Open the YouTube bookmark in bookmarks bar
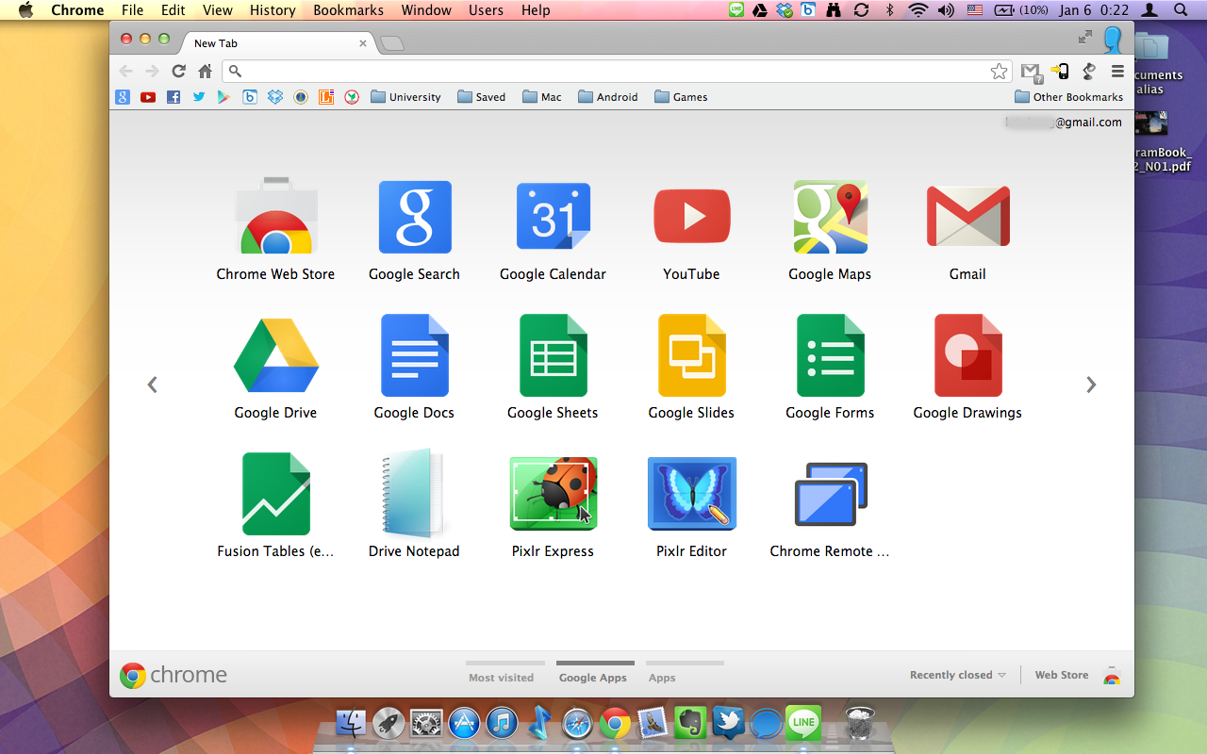This screenshot has width=1207, height=754. [148, 97]
